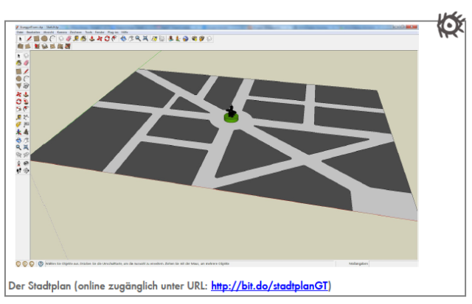Activate the Offset tool in horizontal toolbar

coord(114,38)
